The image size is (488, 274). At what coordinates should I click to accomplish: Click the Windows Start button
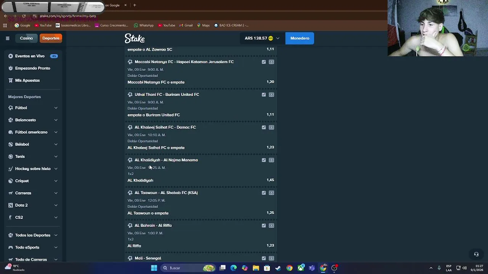coord(154,268)
